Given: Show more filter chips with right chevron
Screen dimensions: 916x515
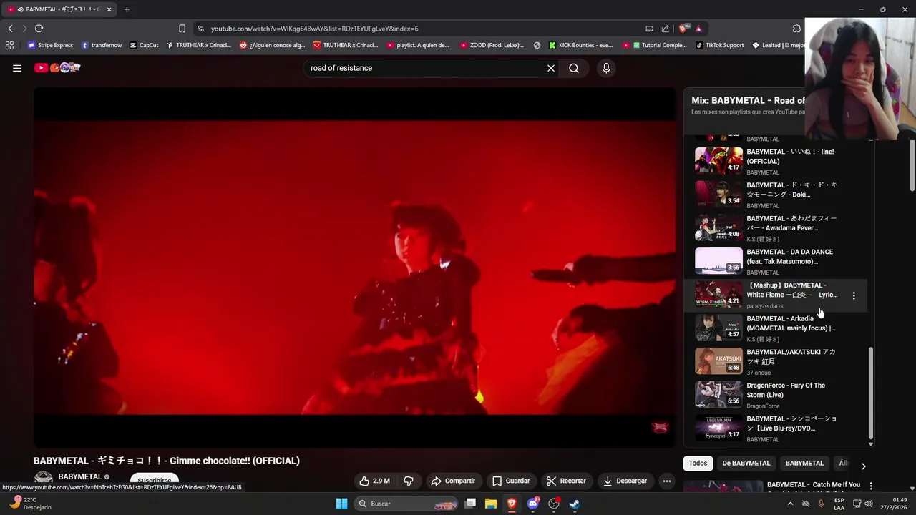Looking at the screenshot, I should tap(863, 466).
